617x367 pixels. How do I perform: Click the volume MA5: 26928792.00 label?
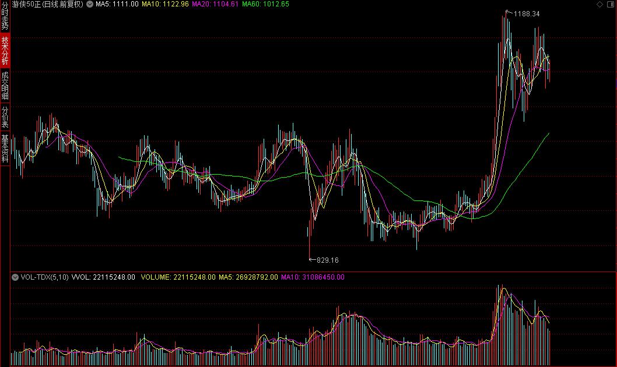point(248,277)
